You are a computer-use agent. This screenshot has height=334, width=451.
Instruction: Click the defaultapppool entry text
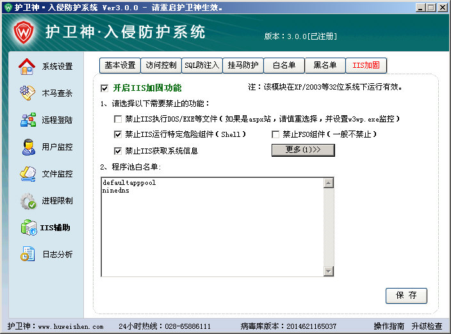pyautogui.click(x=129, y=182)
